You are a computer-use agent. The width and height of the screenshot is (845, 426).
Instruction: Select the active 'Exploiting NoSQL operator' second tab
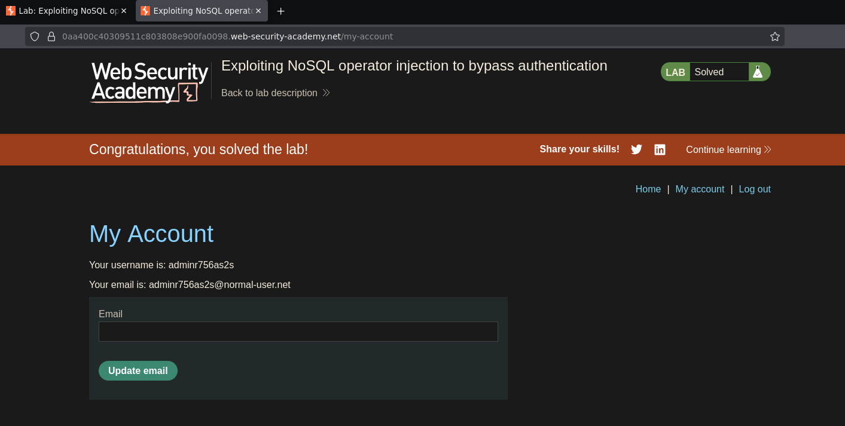coord(202,11)
